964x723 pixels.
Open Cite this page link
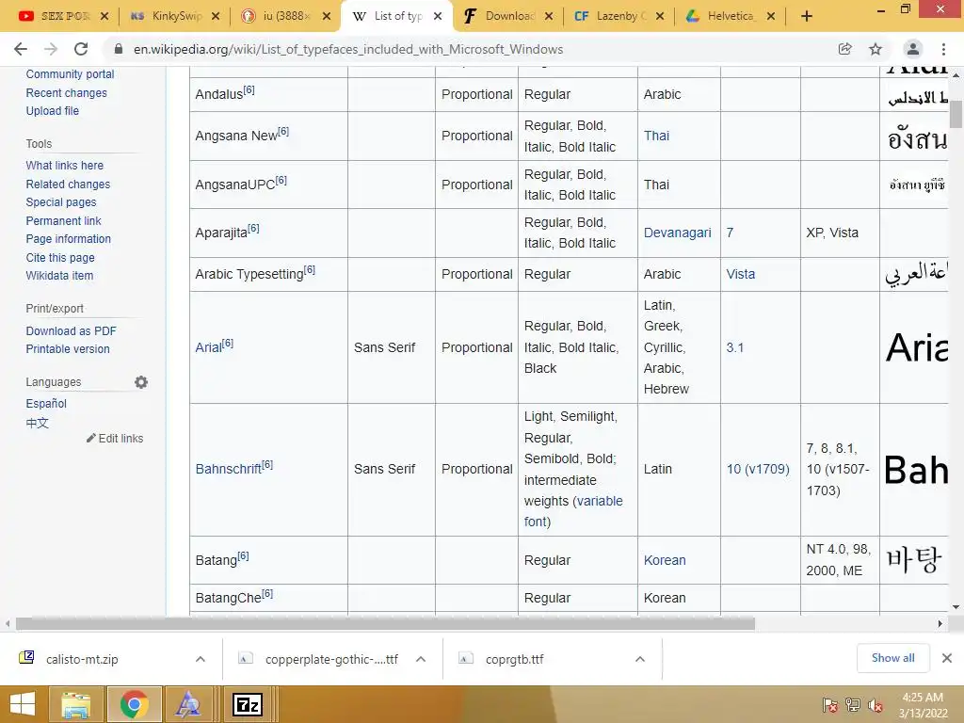coord(60,258)
